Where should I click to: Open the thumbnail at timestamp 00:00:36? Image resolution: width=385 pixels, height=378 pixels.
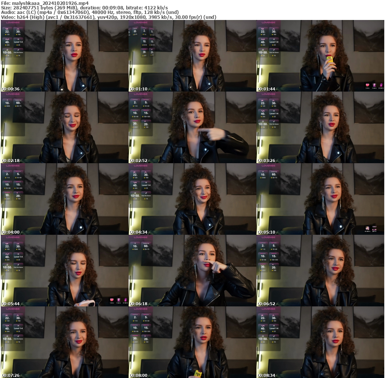(64, 56)
